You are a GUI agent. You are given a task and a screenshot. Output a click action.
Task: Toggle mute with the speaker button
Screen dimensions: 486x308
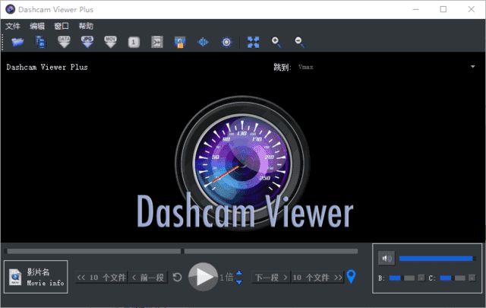tap(387, 259)
